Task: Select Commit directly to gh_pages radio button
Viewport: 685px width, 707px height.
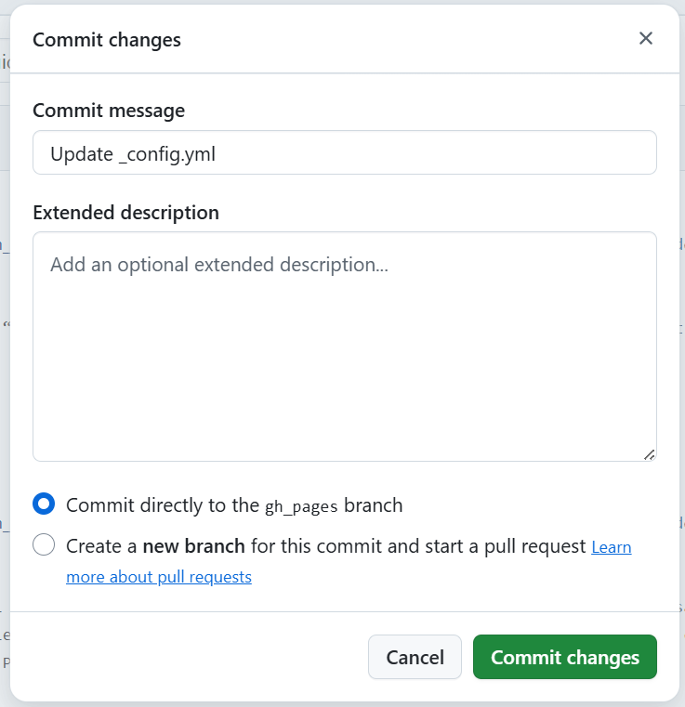Action: 44,504
